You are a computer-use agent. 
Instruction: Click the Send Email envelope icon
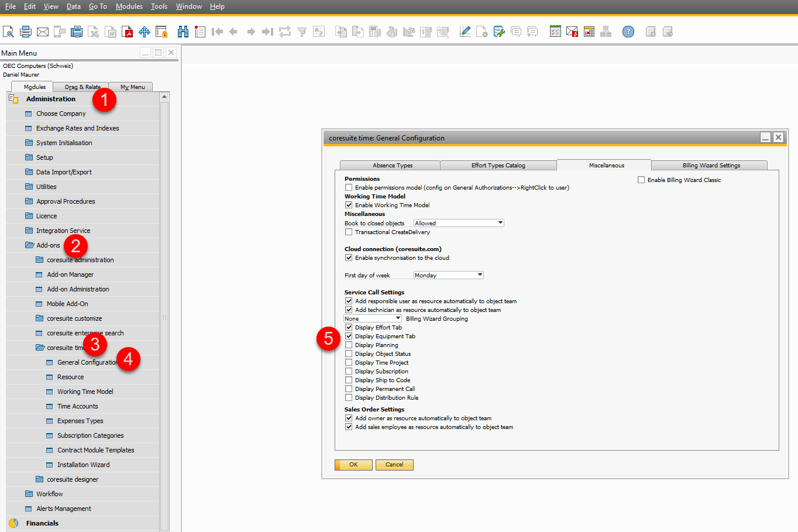coord(43,32)
